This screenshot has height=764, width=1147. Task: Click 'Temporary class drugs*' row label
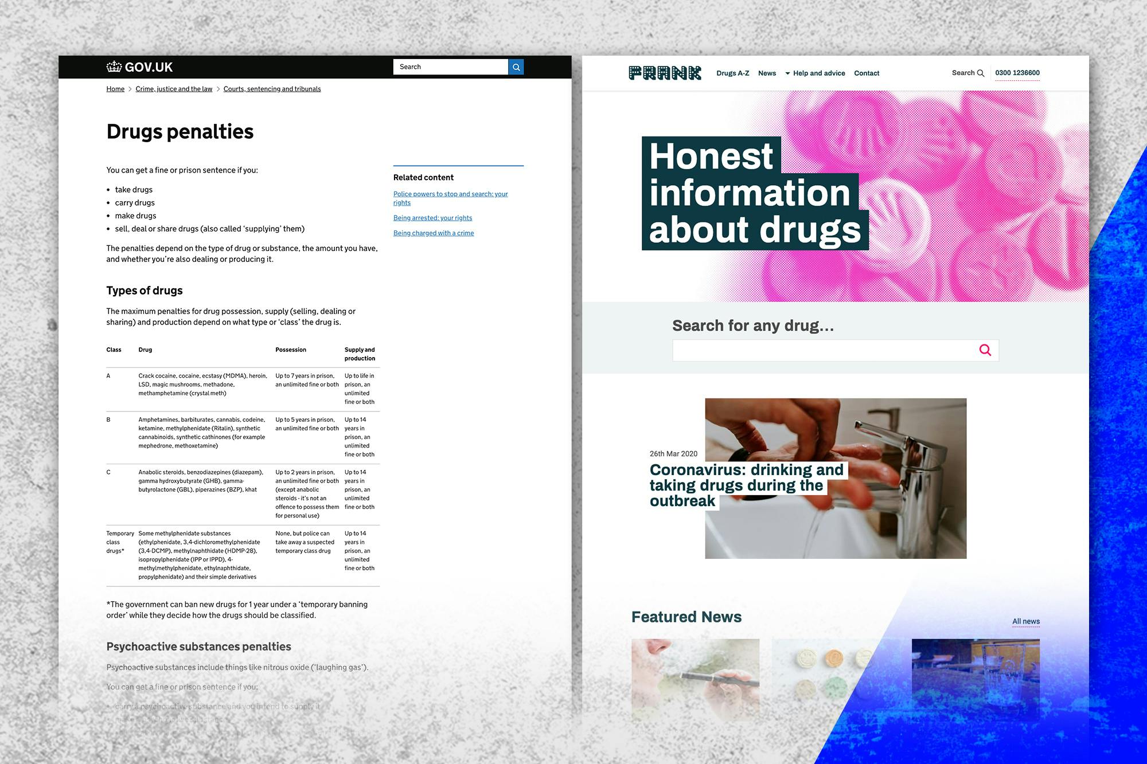coord(120,542)
